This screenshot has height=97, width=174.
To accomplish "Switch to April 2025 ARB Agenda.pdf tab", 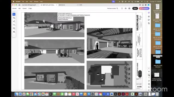I will (x=29, y=5).
